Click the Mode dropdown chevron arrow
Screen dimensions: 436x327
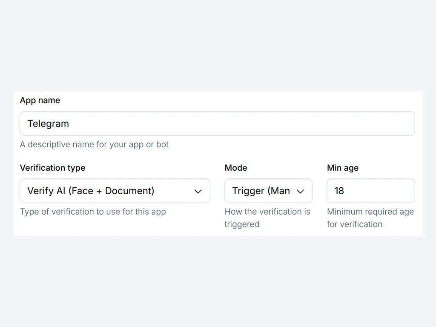(x=300, y=192)
